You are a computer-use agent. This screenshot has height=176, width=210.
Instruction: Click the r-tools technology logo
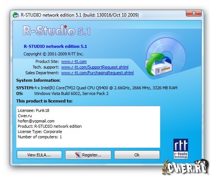[181, 149]
